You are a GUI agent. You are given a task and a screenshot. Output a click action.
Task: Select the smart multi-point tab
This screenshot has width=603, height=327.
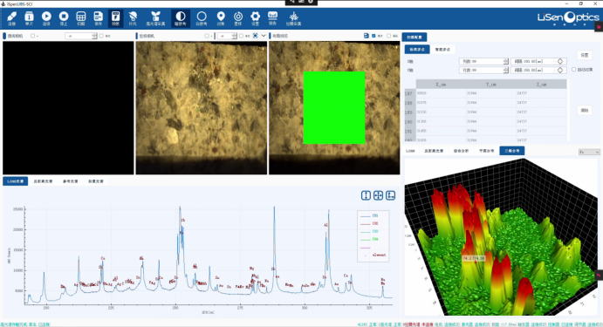point(442,49)
